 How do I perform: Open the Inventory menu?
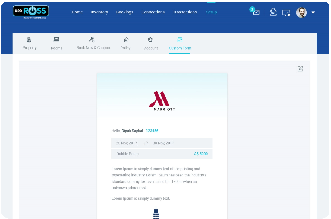(x=99, y=12)
